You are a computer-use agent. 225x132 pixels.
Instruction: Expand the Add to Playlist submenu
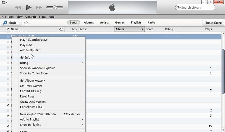point(49,120)
